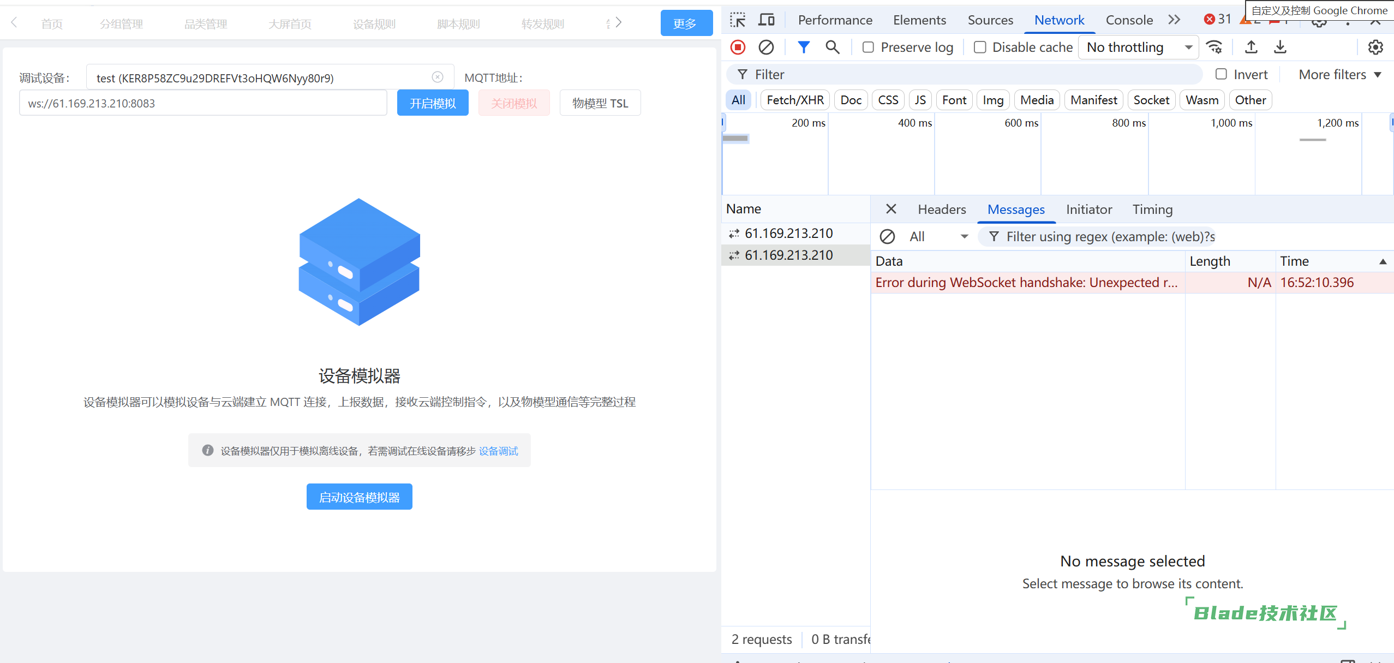Toggle device toolbar icon
The image size is (1394, 663).
point(767,20)
